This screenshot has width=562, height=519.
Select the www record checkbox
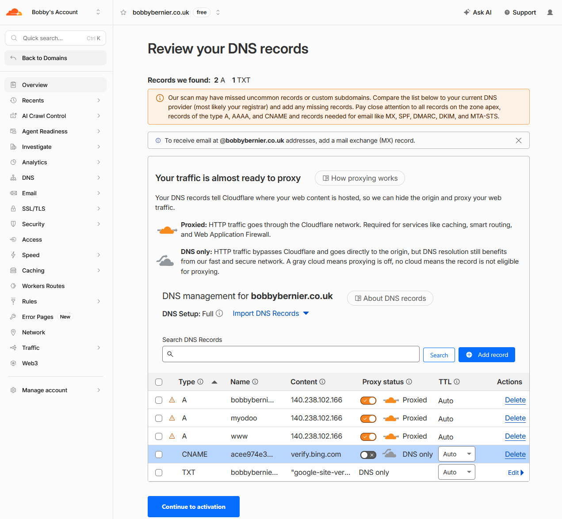(159, 436)
